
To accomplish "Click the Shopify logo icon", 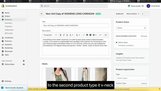I will pyautogui.click(x=3, y=6).
